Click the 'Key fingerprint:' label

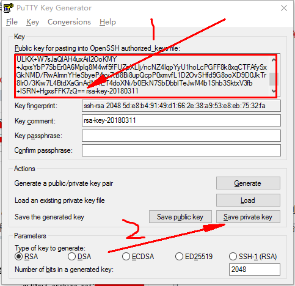[x=36, y=106]
